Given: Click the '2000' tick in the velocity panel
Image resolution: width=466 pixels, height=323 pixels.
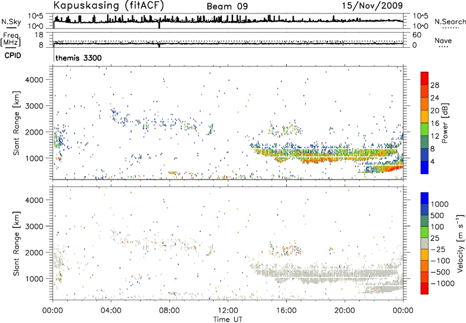Looking at the screenshot, I should click(x=34, y=252).
